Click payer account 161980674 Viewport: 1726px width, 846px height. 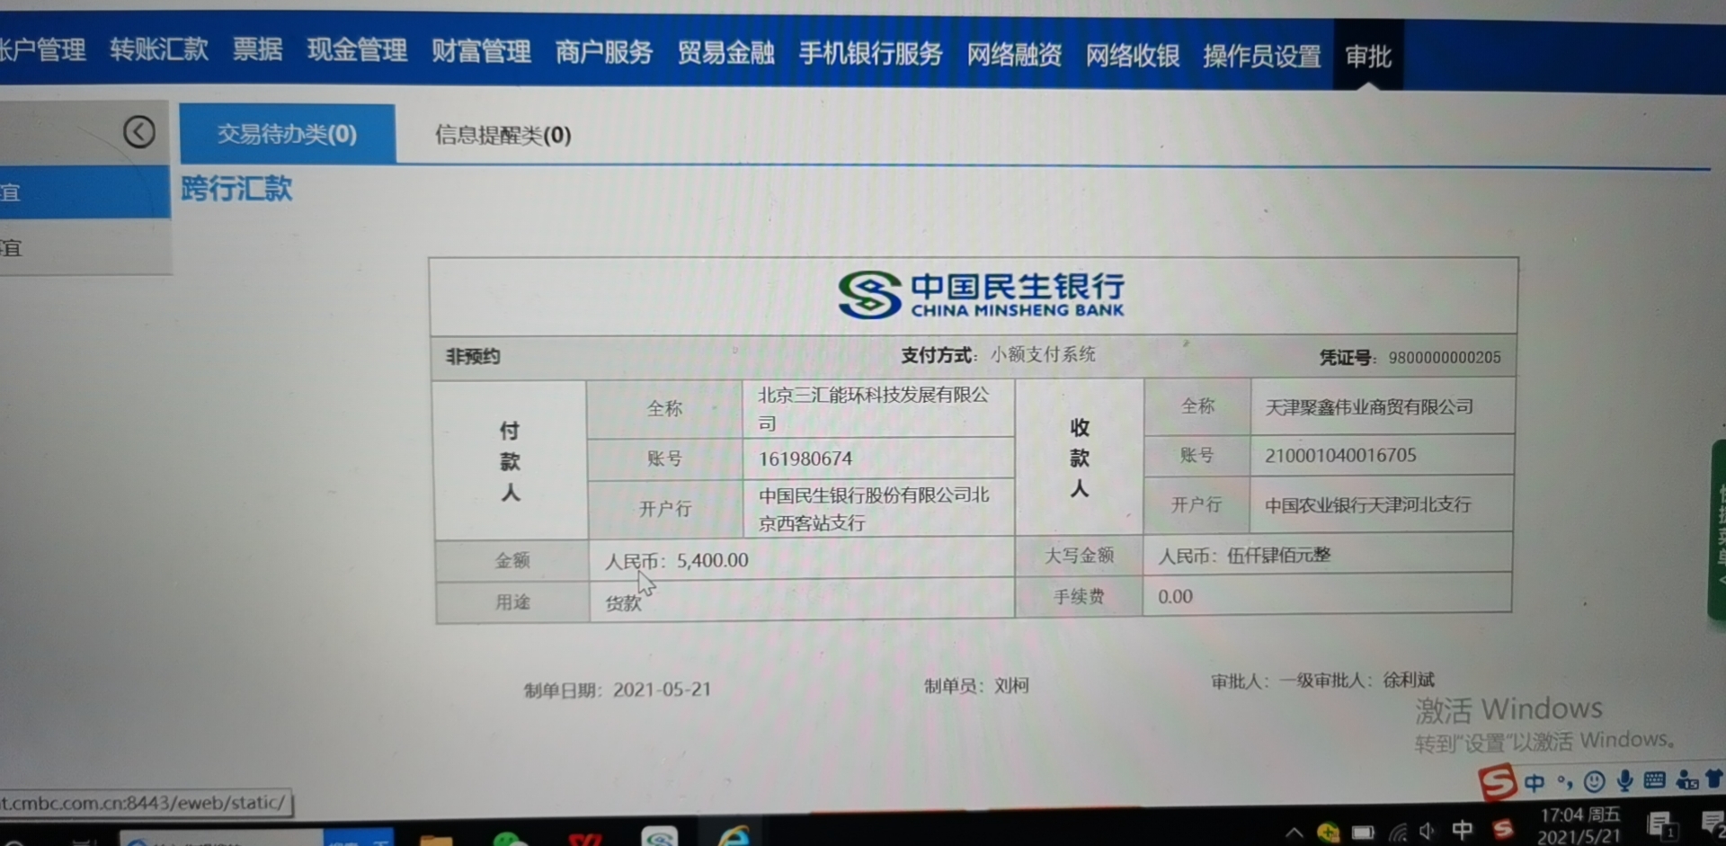[x=805, y=459]
